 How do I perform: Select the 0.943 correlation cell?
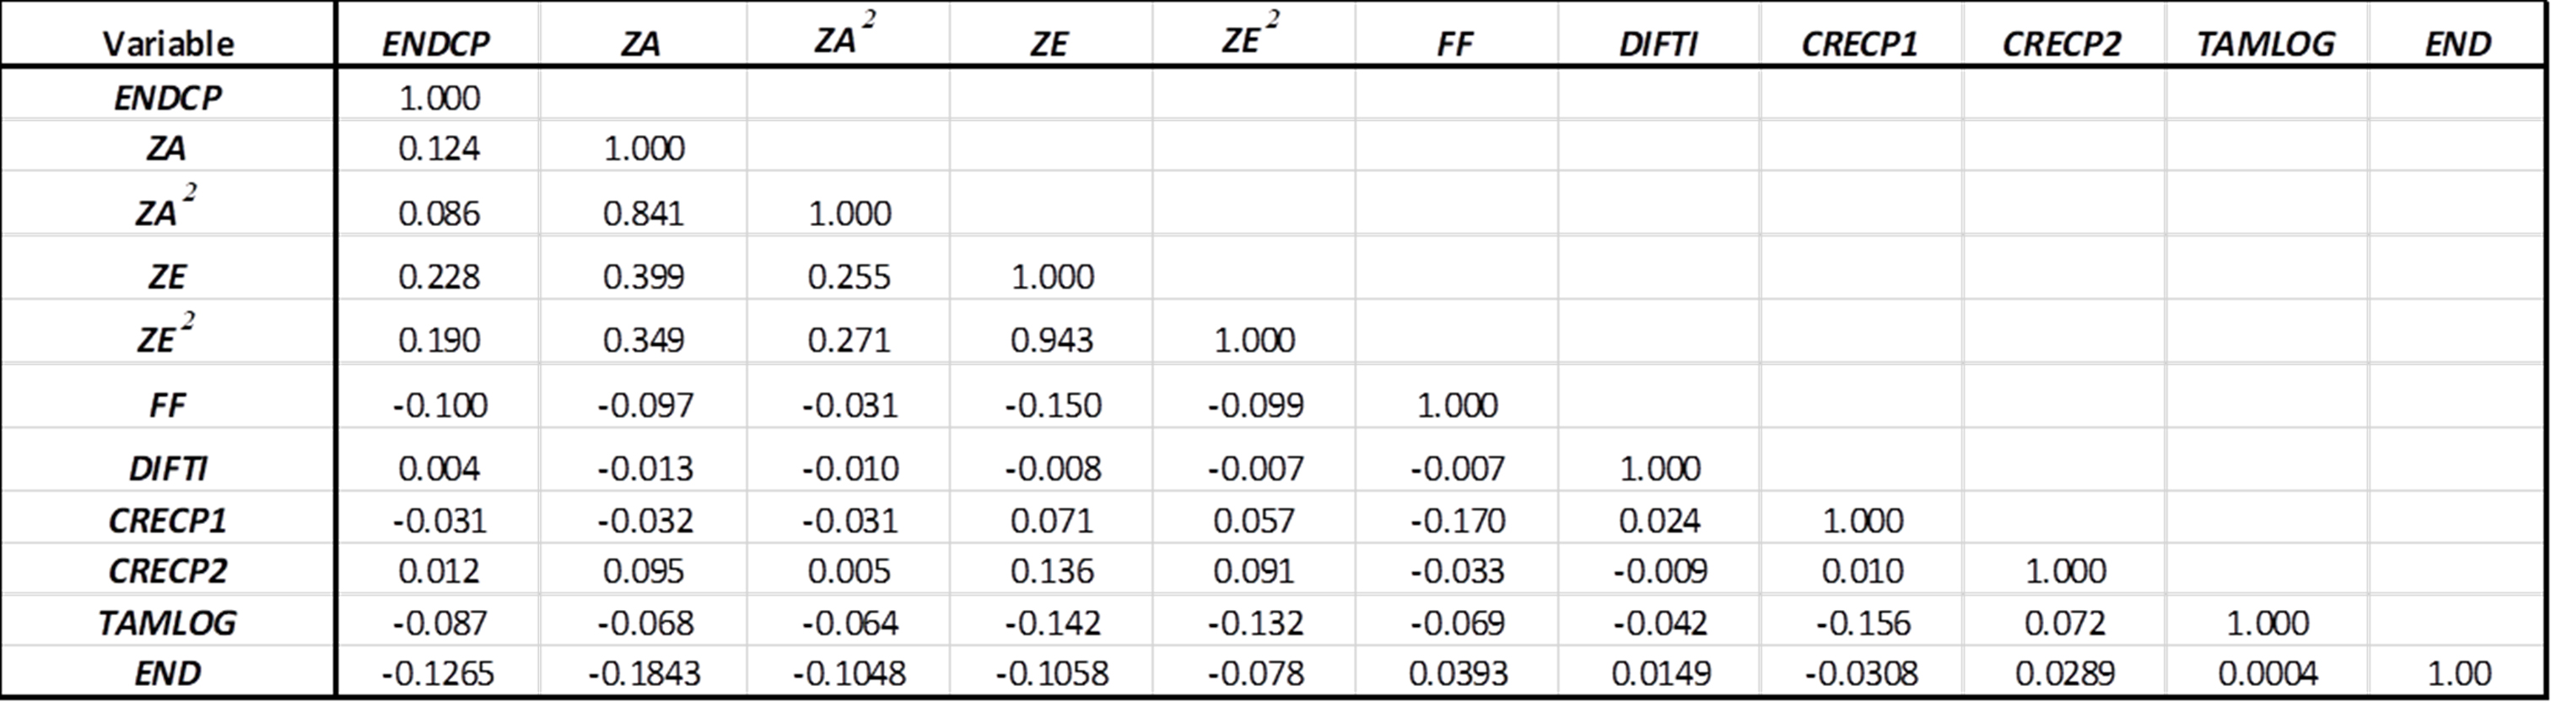point(1052,340)
